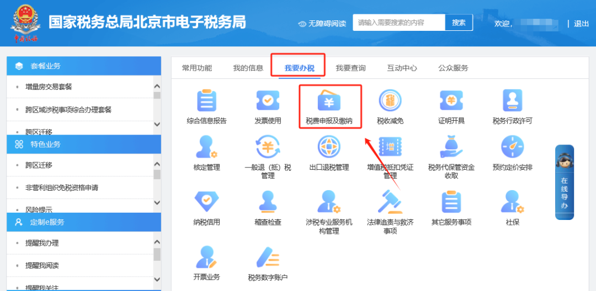The height and width of the screenshot is (291, 596).
Task: Switch to 我的信息 tab
Action: 248,68
